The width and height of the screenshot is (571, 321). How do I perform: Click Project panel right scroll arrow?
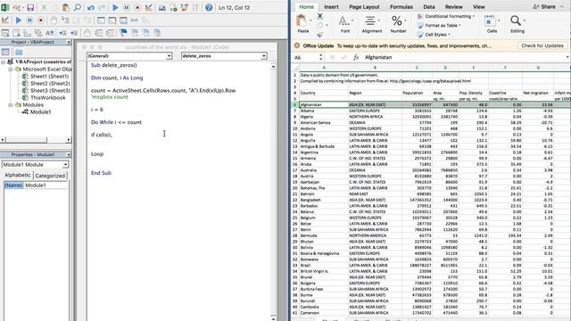click(x=69, y=140)
